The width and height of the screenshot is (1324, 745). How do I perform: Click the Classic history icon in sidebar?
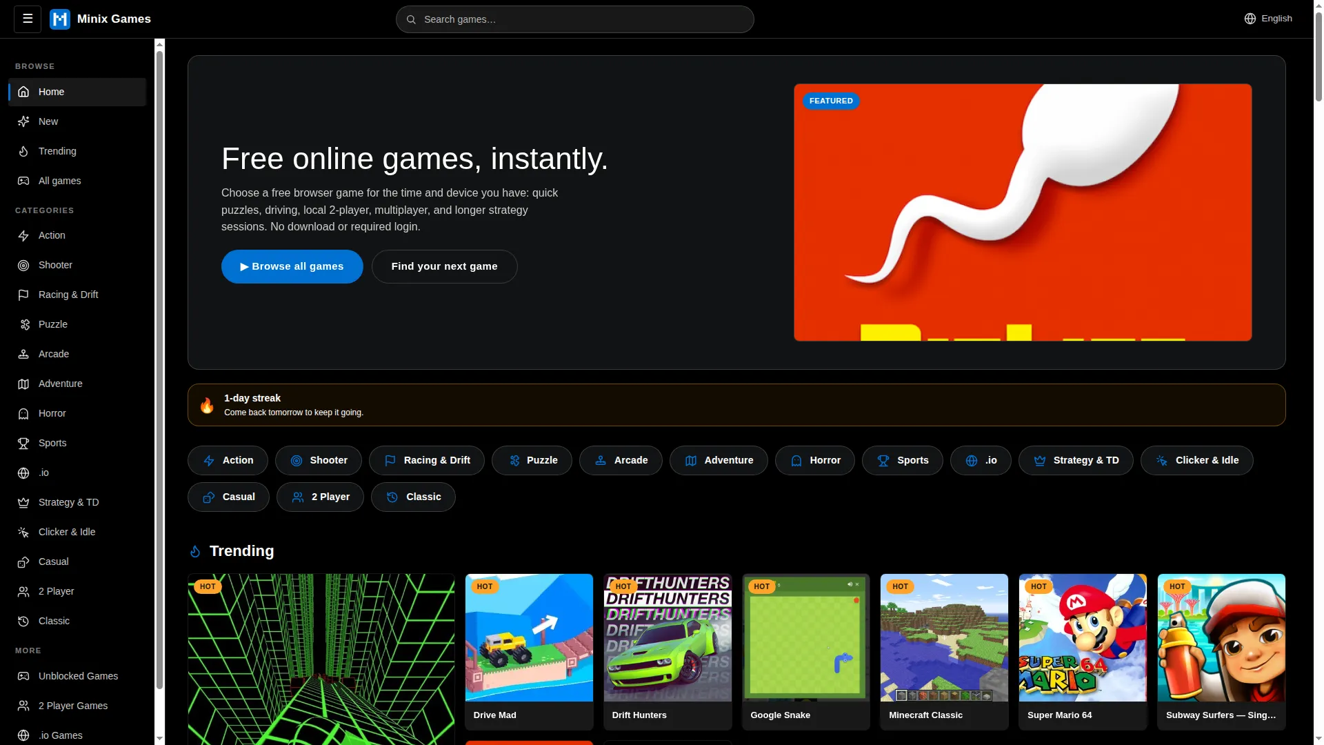coord(23,621)
